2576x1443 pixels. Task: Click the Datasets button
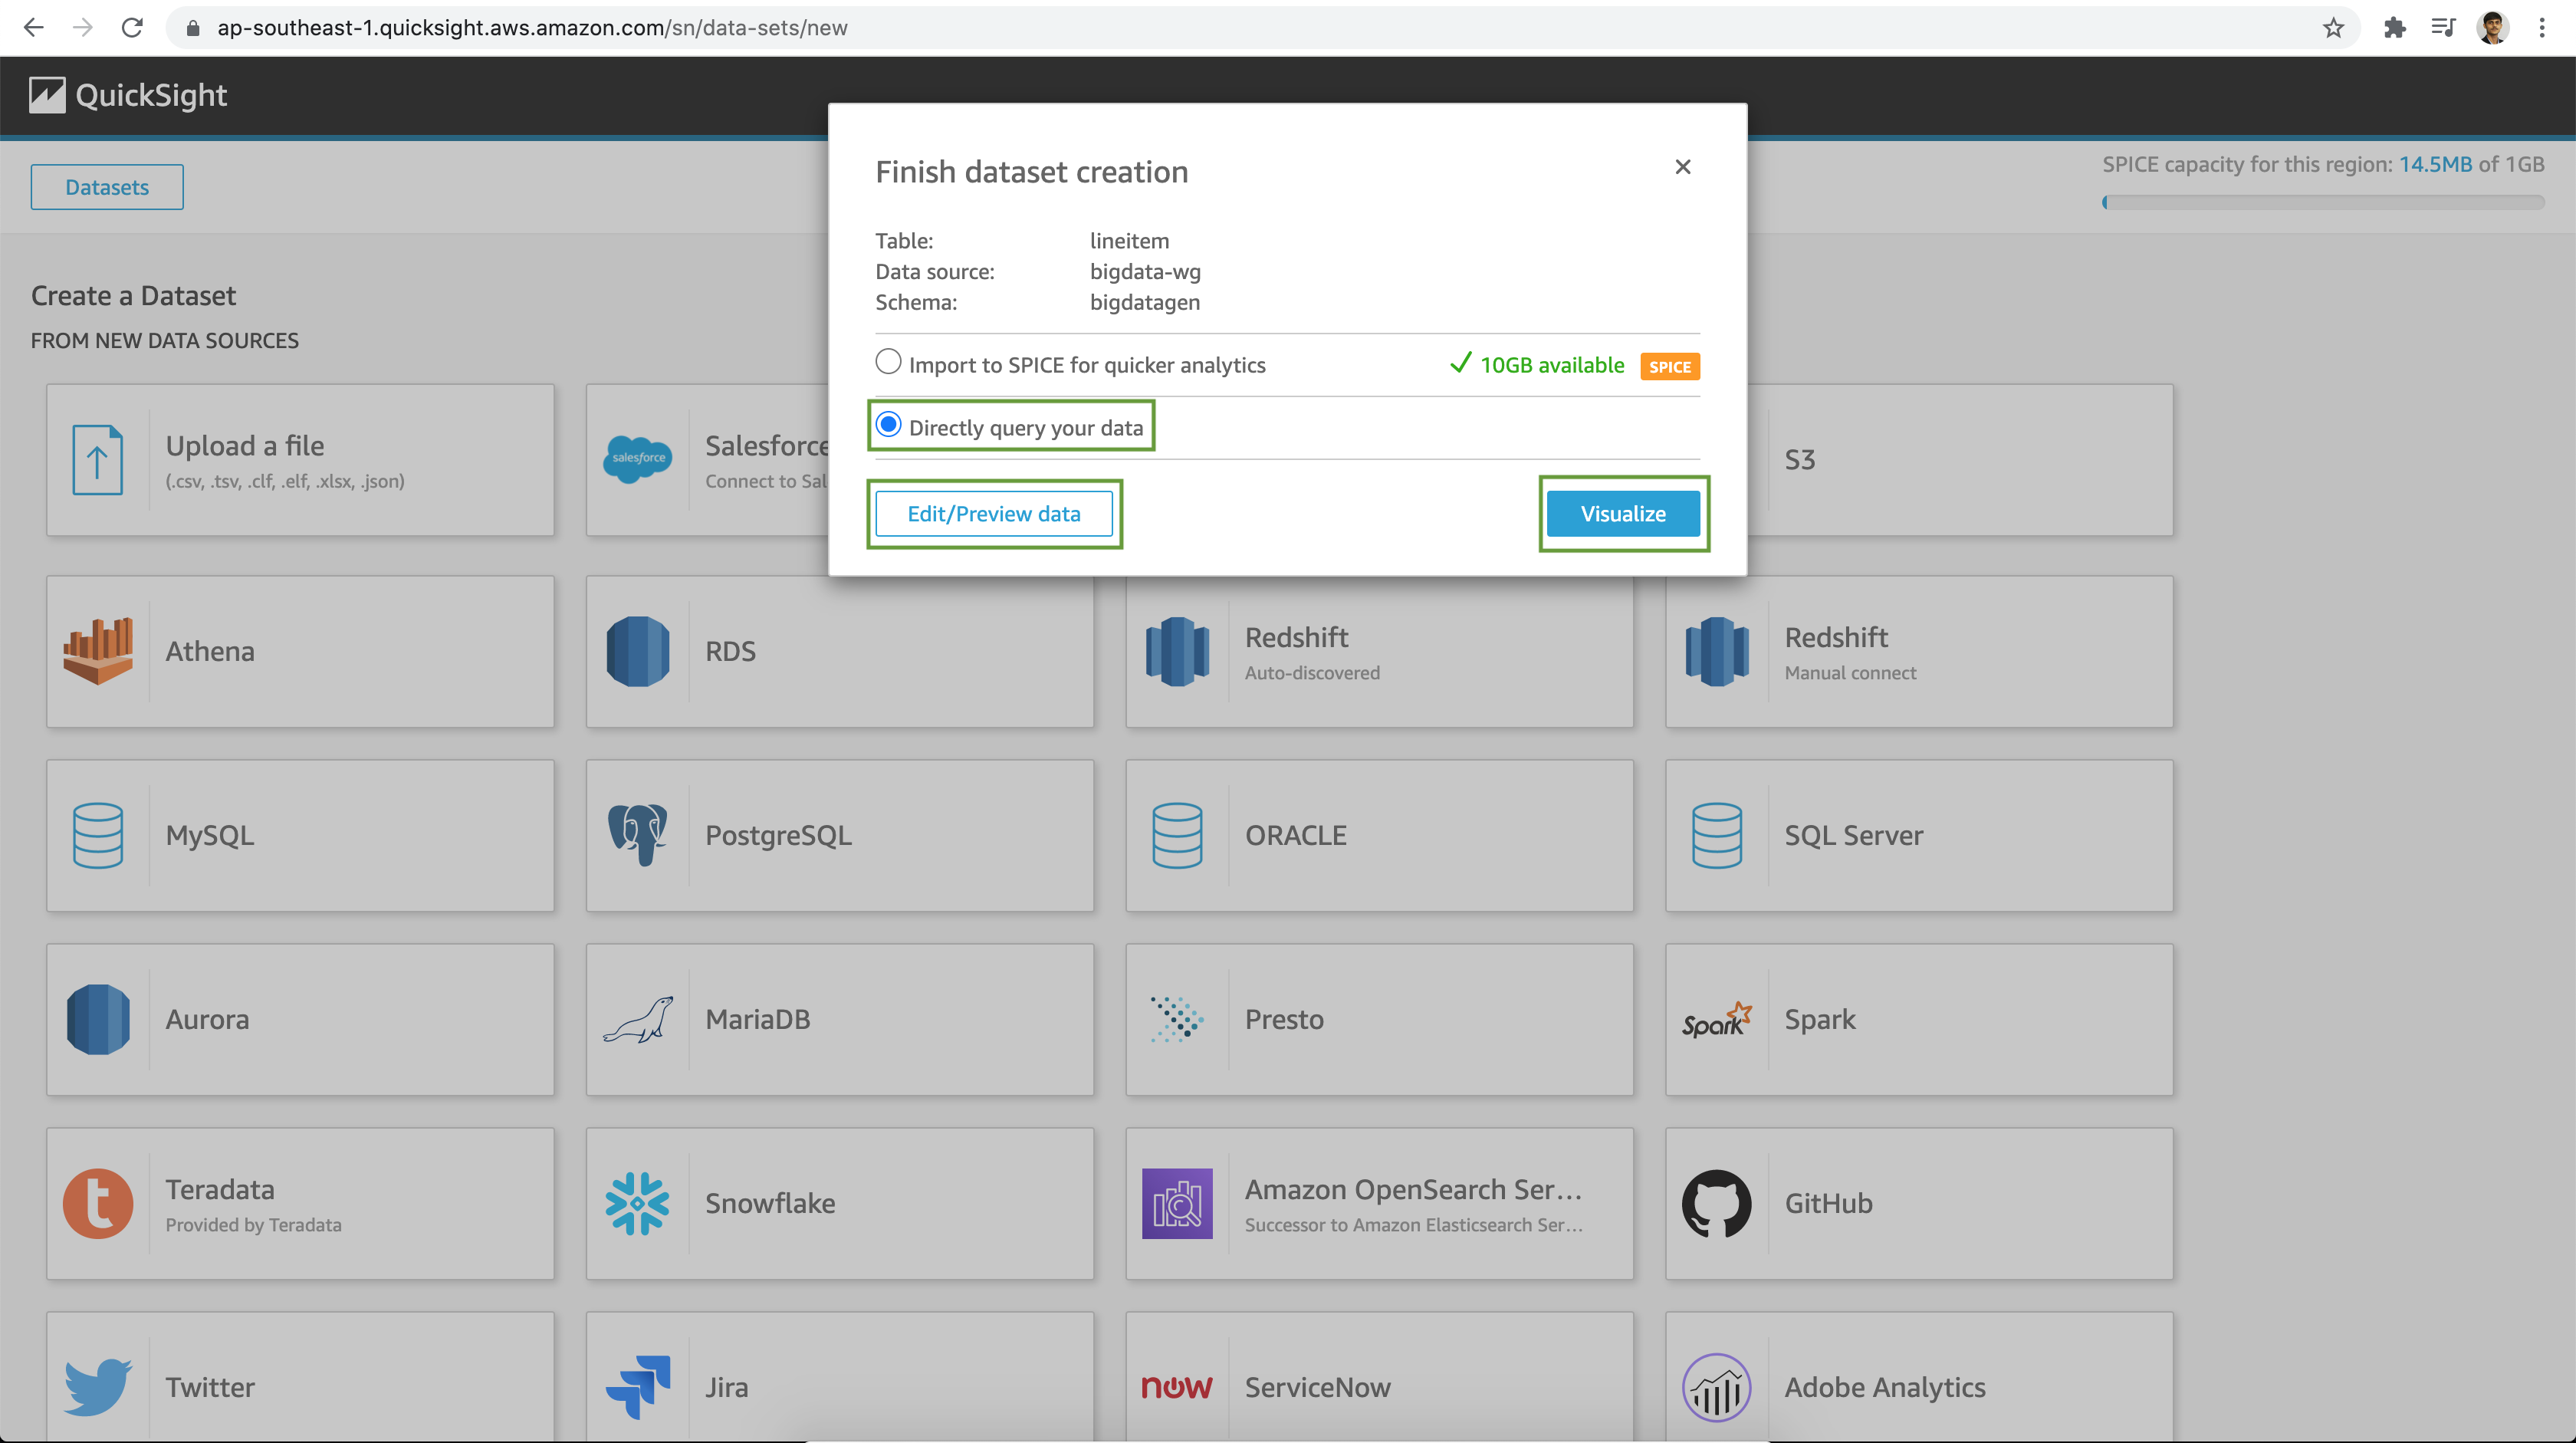tap(107, 187)
